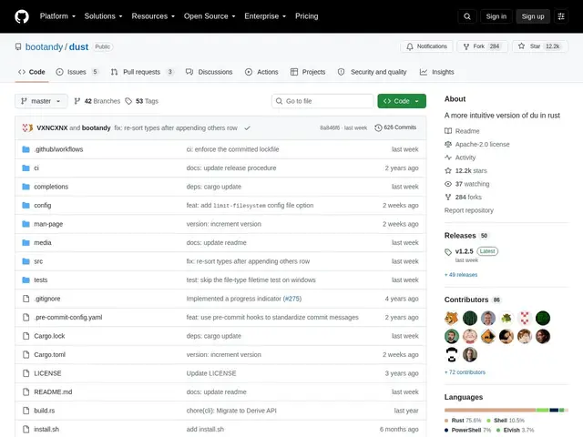This screenshot has height=437, width=583.
Task: Open the v1.2.5 latest release
Action: [x=465, y=251]
